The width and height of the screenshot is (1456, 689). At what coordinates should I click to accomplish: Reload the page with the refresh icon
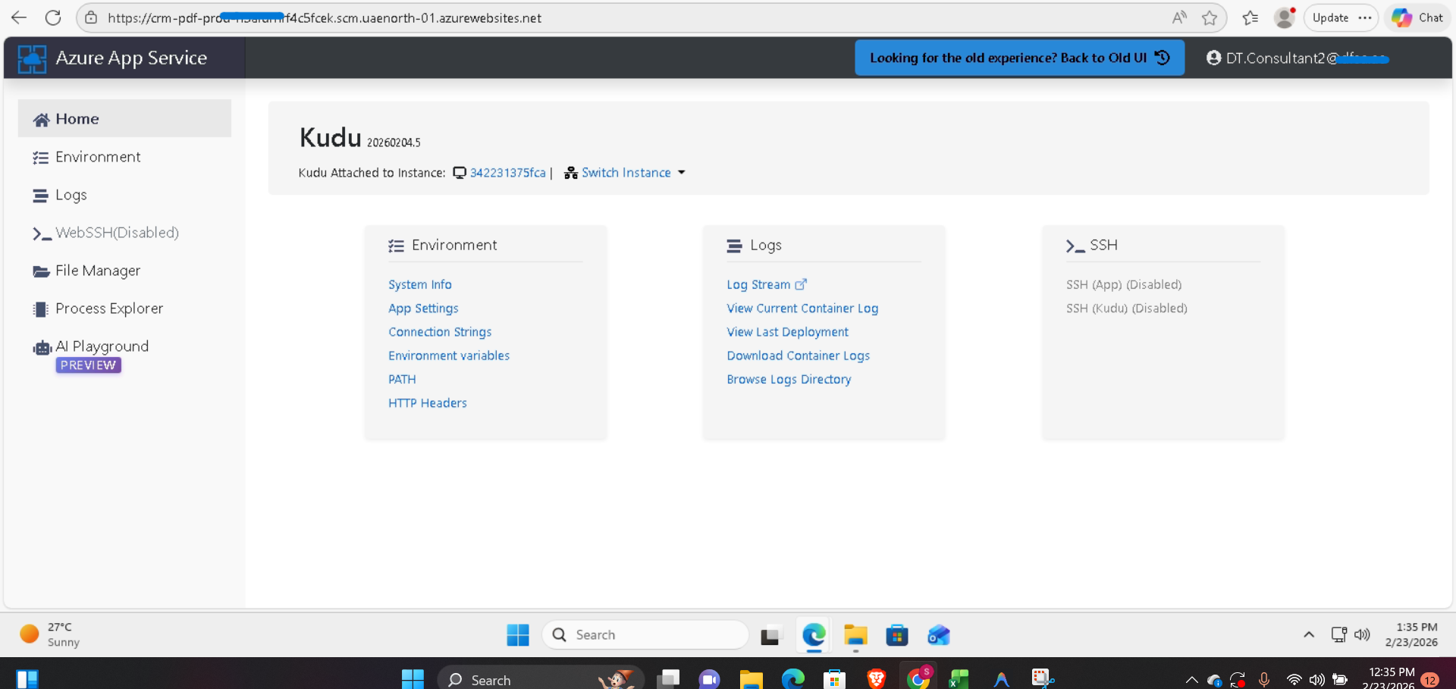pyautogui.click(x=53, y=17)
